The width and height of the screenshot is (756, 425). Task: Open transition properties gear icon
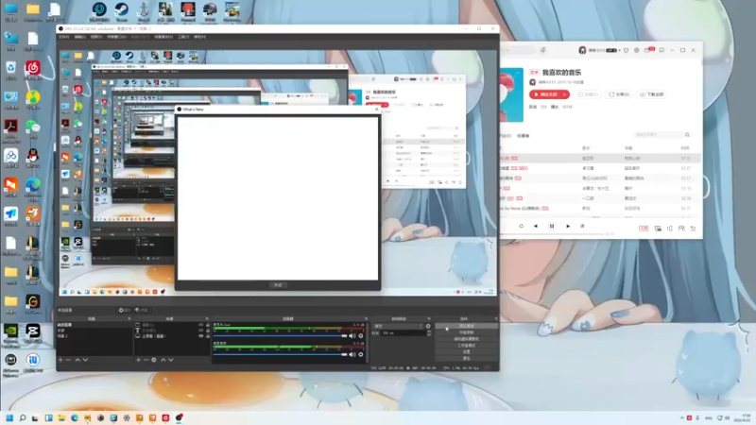[x=428, y=326]
